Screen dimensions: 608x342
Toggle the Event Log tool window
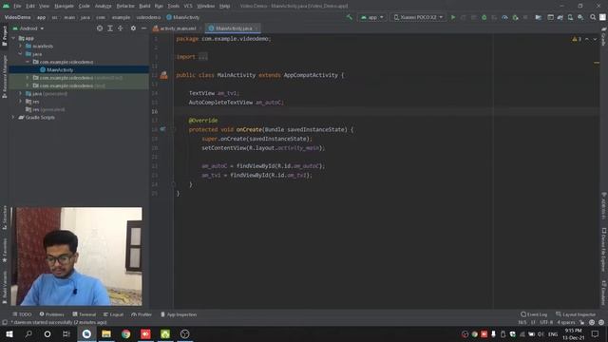pos(534,314)
